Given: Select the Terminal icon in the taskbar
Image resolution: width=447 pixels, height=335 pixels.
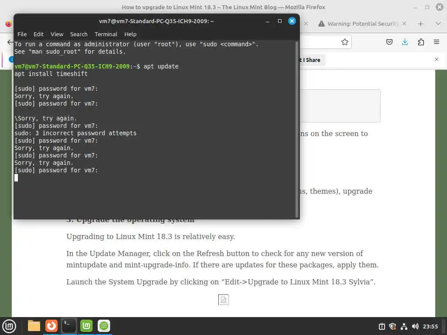Looking at the screenshot, I should tap(69, 326).
